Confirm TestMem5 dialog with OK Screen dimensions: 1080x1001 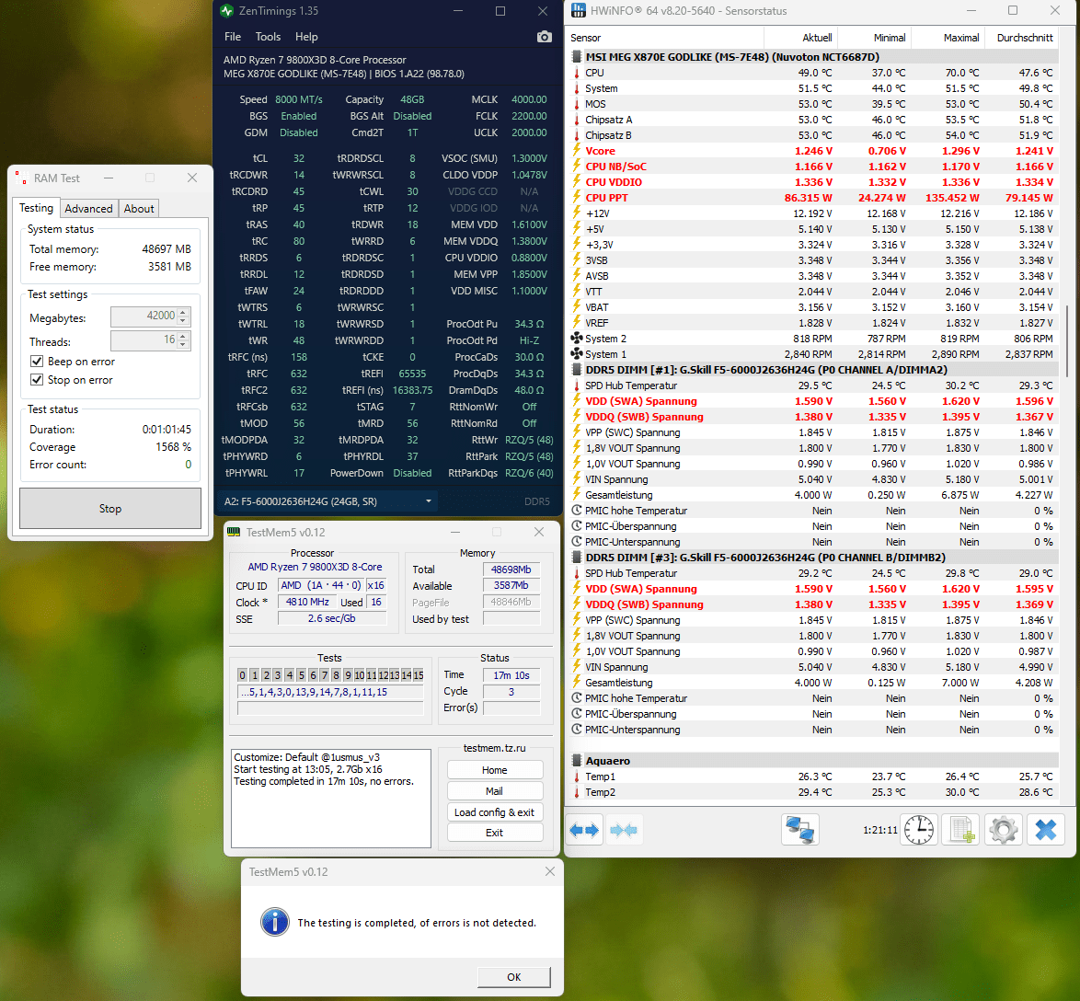pyautogui.click(x=514, y=977)
